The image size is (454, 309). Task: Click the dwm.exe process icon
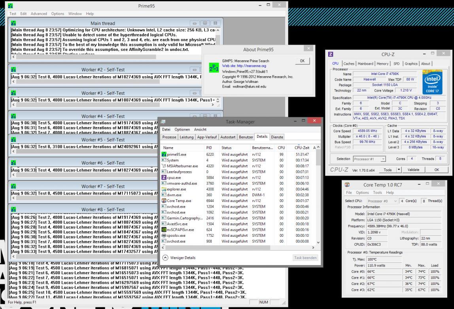click(164, 195)
